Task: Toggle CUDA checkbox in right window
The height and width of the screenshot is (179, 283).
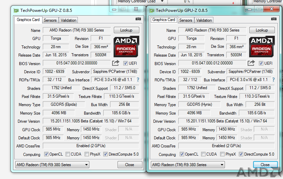Action: [203, 154]
